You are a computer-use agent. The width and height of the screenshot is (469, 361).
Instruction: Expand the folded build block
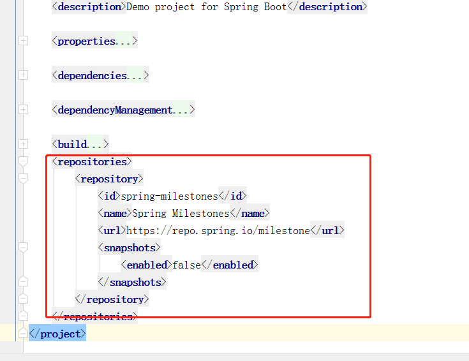[24, 144]
